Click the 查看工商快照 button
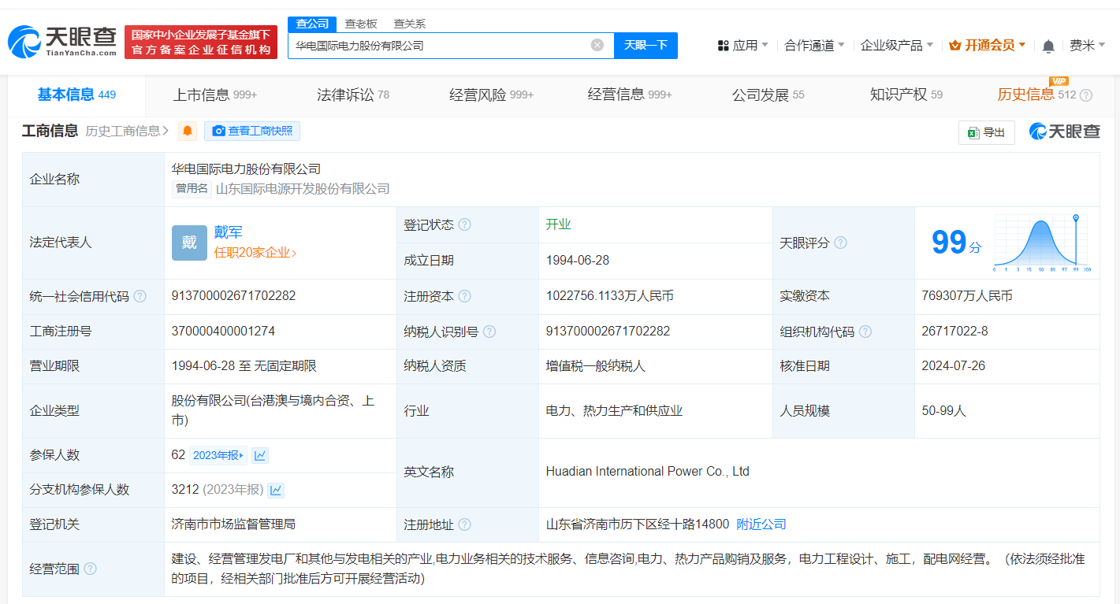Screen dimensions: 1120x604 coord(252,131)
